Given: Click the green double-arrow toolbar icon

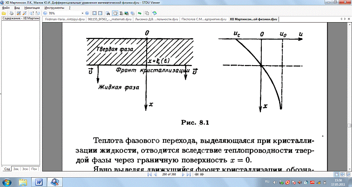Looking at the screenshot, I should click(140, 13).
